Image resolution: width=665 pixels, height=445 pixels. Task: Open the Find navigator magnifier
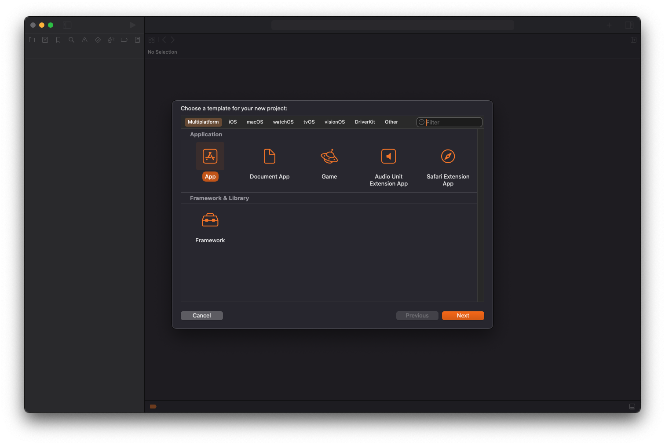coord(71,40)
